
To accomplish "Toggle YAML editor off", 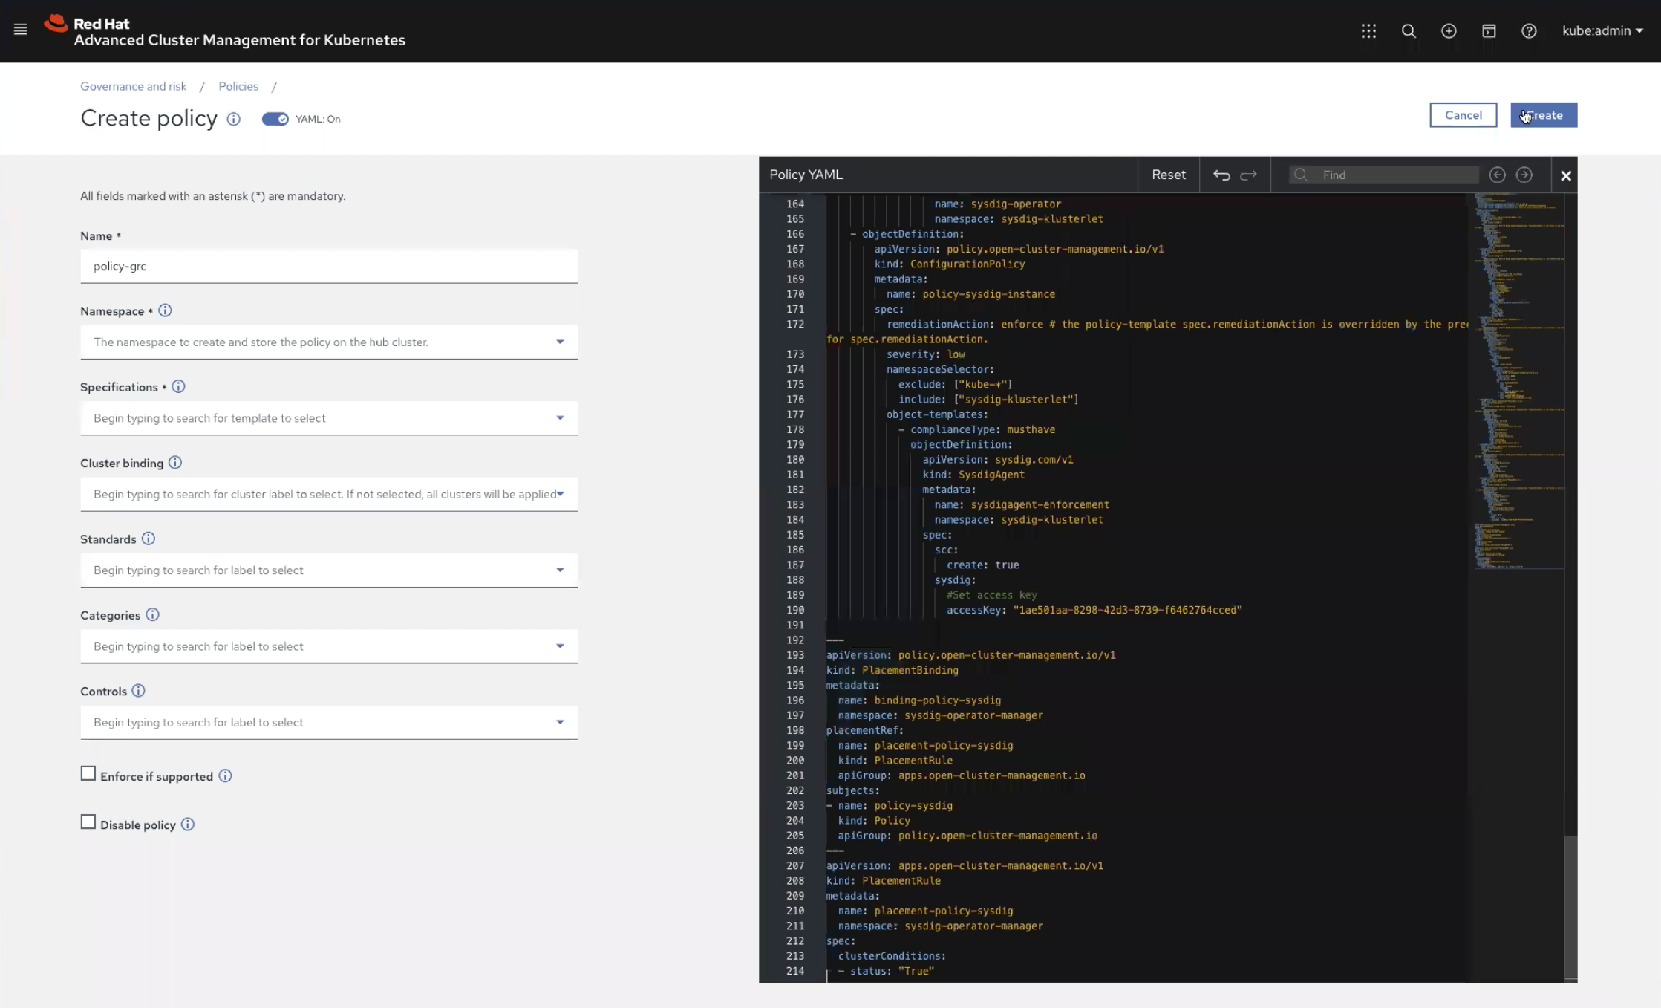I will coord(275,118).
